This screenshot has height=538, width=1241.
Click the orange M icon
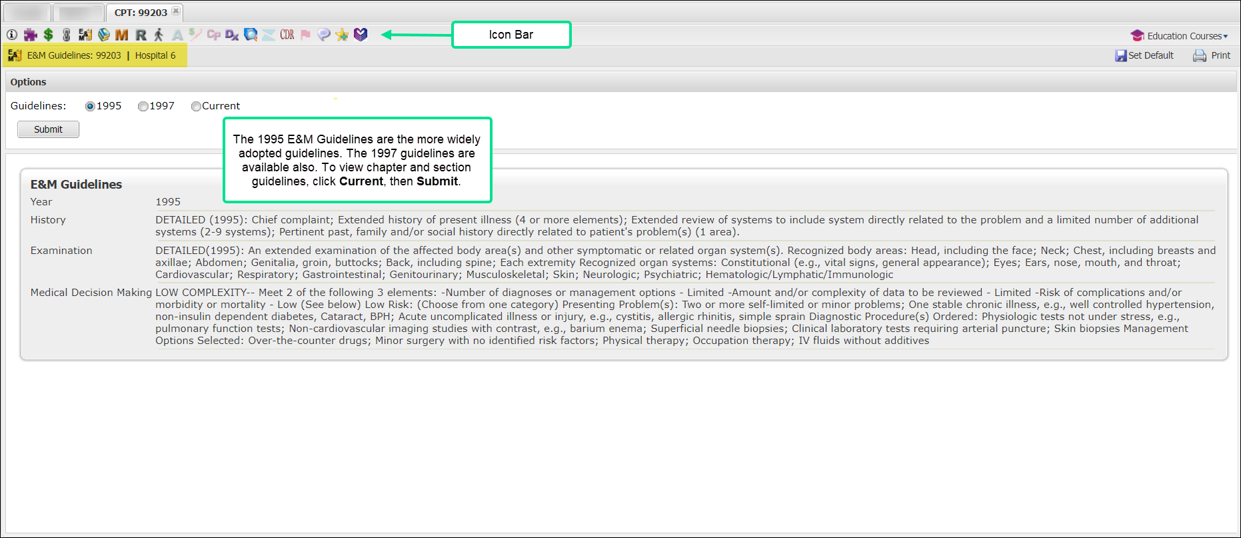(x=121, y=35)
